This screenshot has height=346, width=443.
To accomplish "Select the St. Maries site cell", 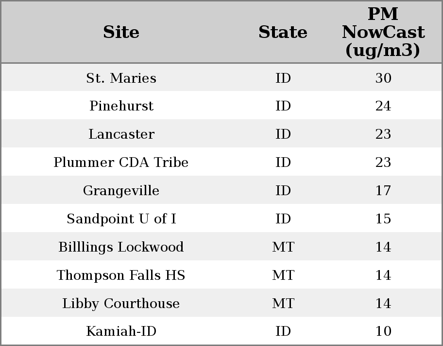I will point(121,78).
